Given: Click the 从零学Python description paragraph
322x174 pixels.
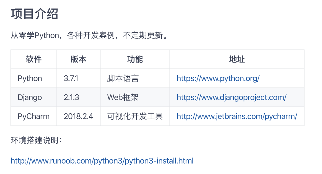Looking at the screenshot, I should (x=89, y=35).
